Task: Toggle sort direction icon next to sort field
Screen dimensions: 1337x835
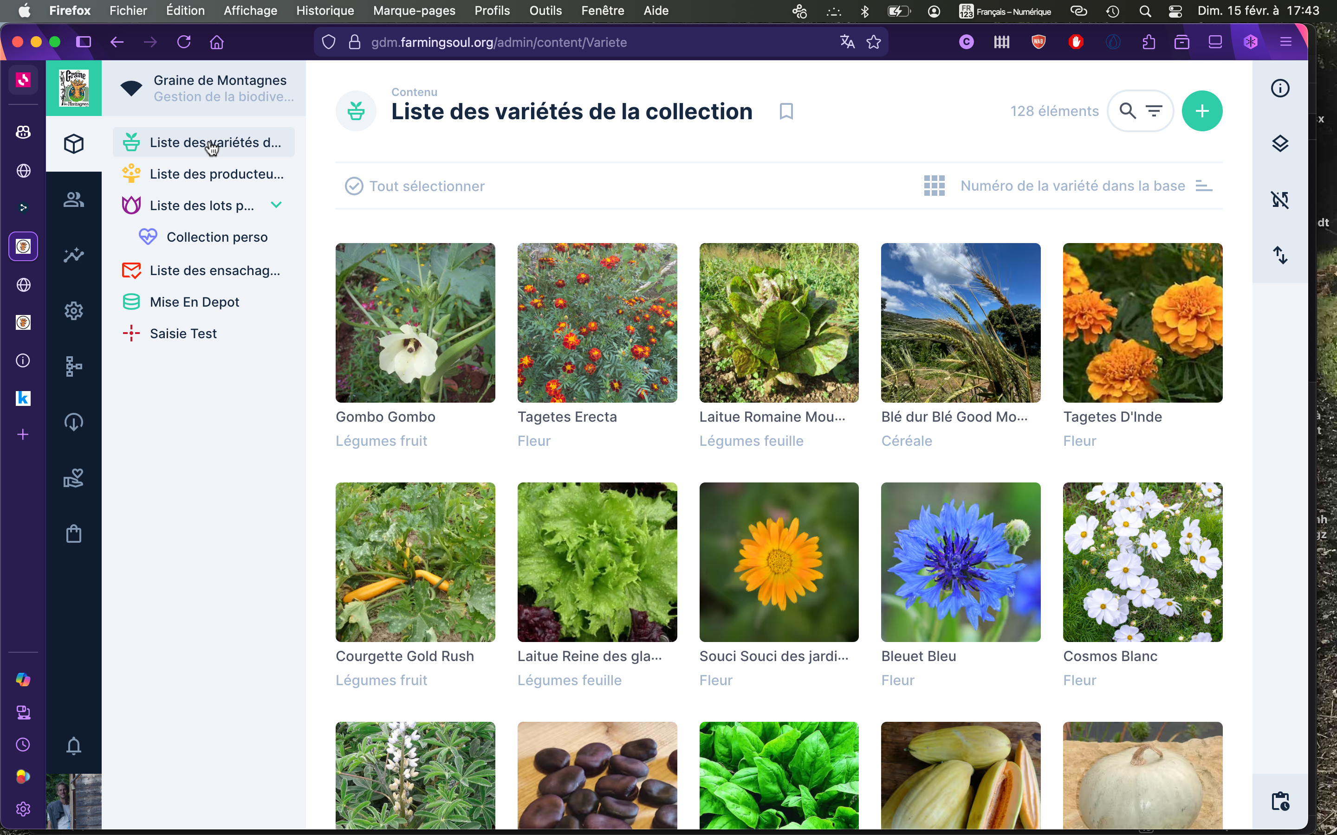Action: tap(1204, 186)
